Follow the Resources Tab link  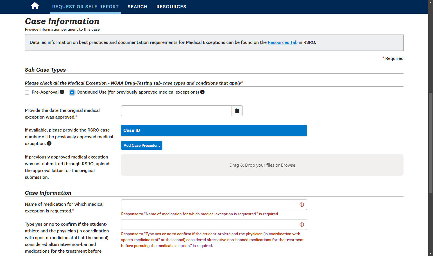[283, 42]
